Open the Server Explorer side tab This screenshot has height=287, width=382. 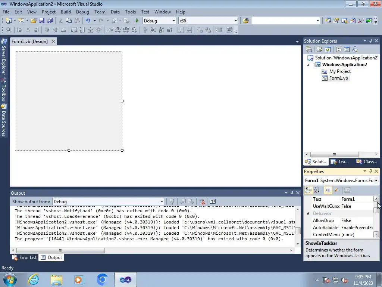pos(4,57)
